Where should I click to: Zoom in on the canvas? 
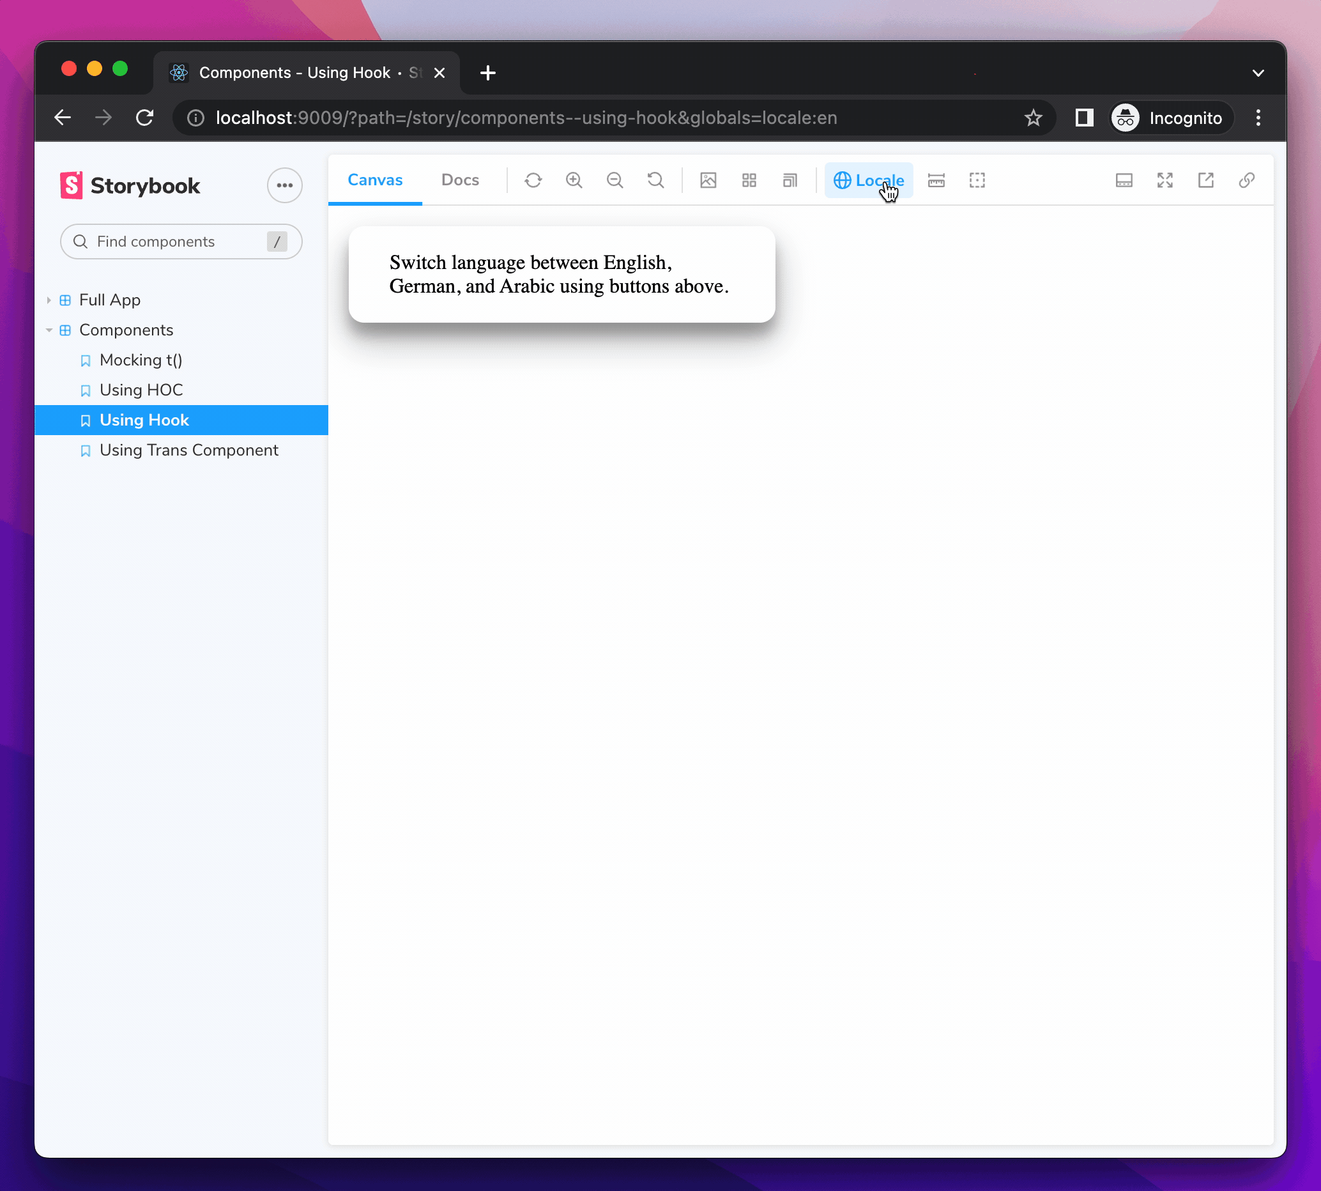click(x=574, y=181)
